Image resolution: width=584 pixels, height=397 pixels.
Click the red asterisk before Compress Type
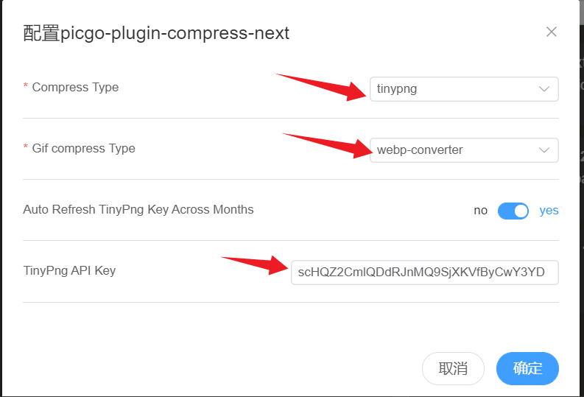click(x=26, y=88)
